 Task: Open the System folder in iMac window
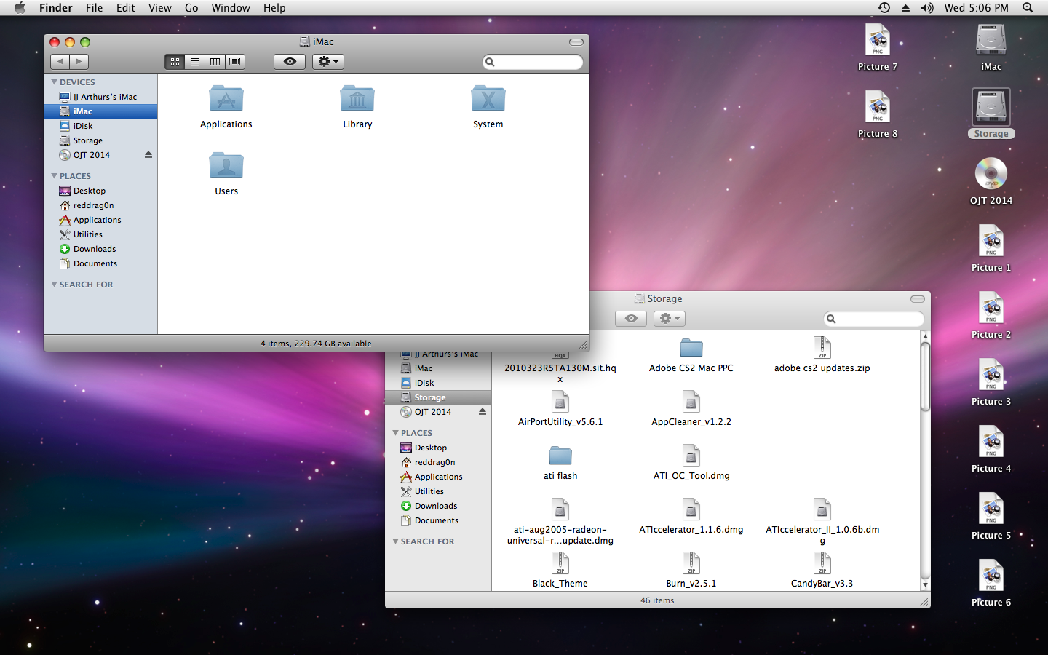[x=488, y=100]
